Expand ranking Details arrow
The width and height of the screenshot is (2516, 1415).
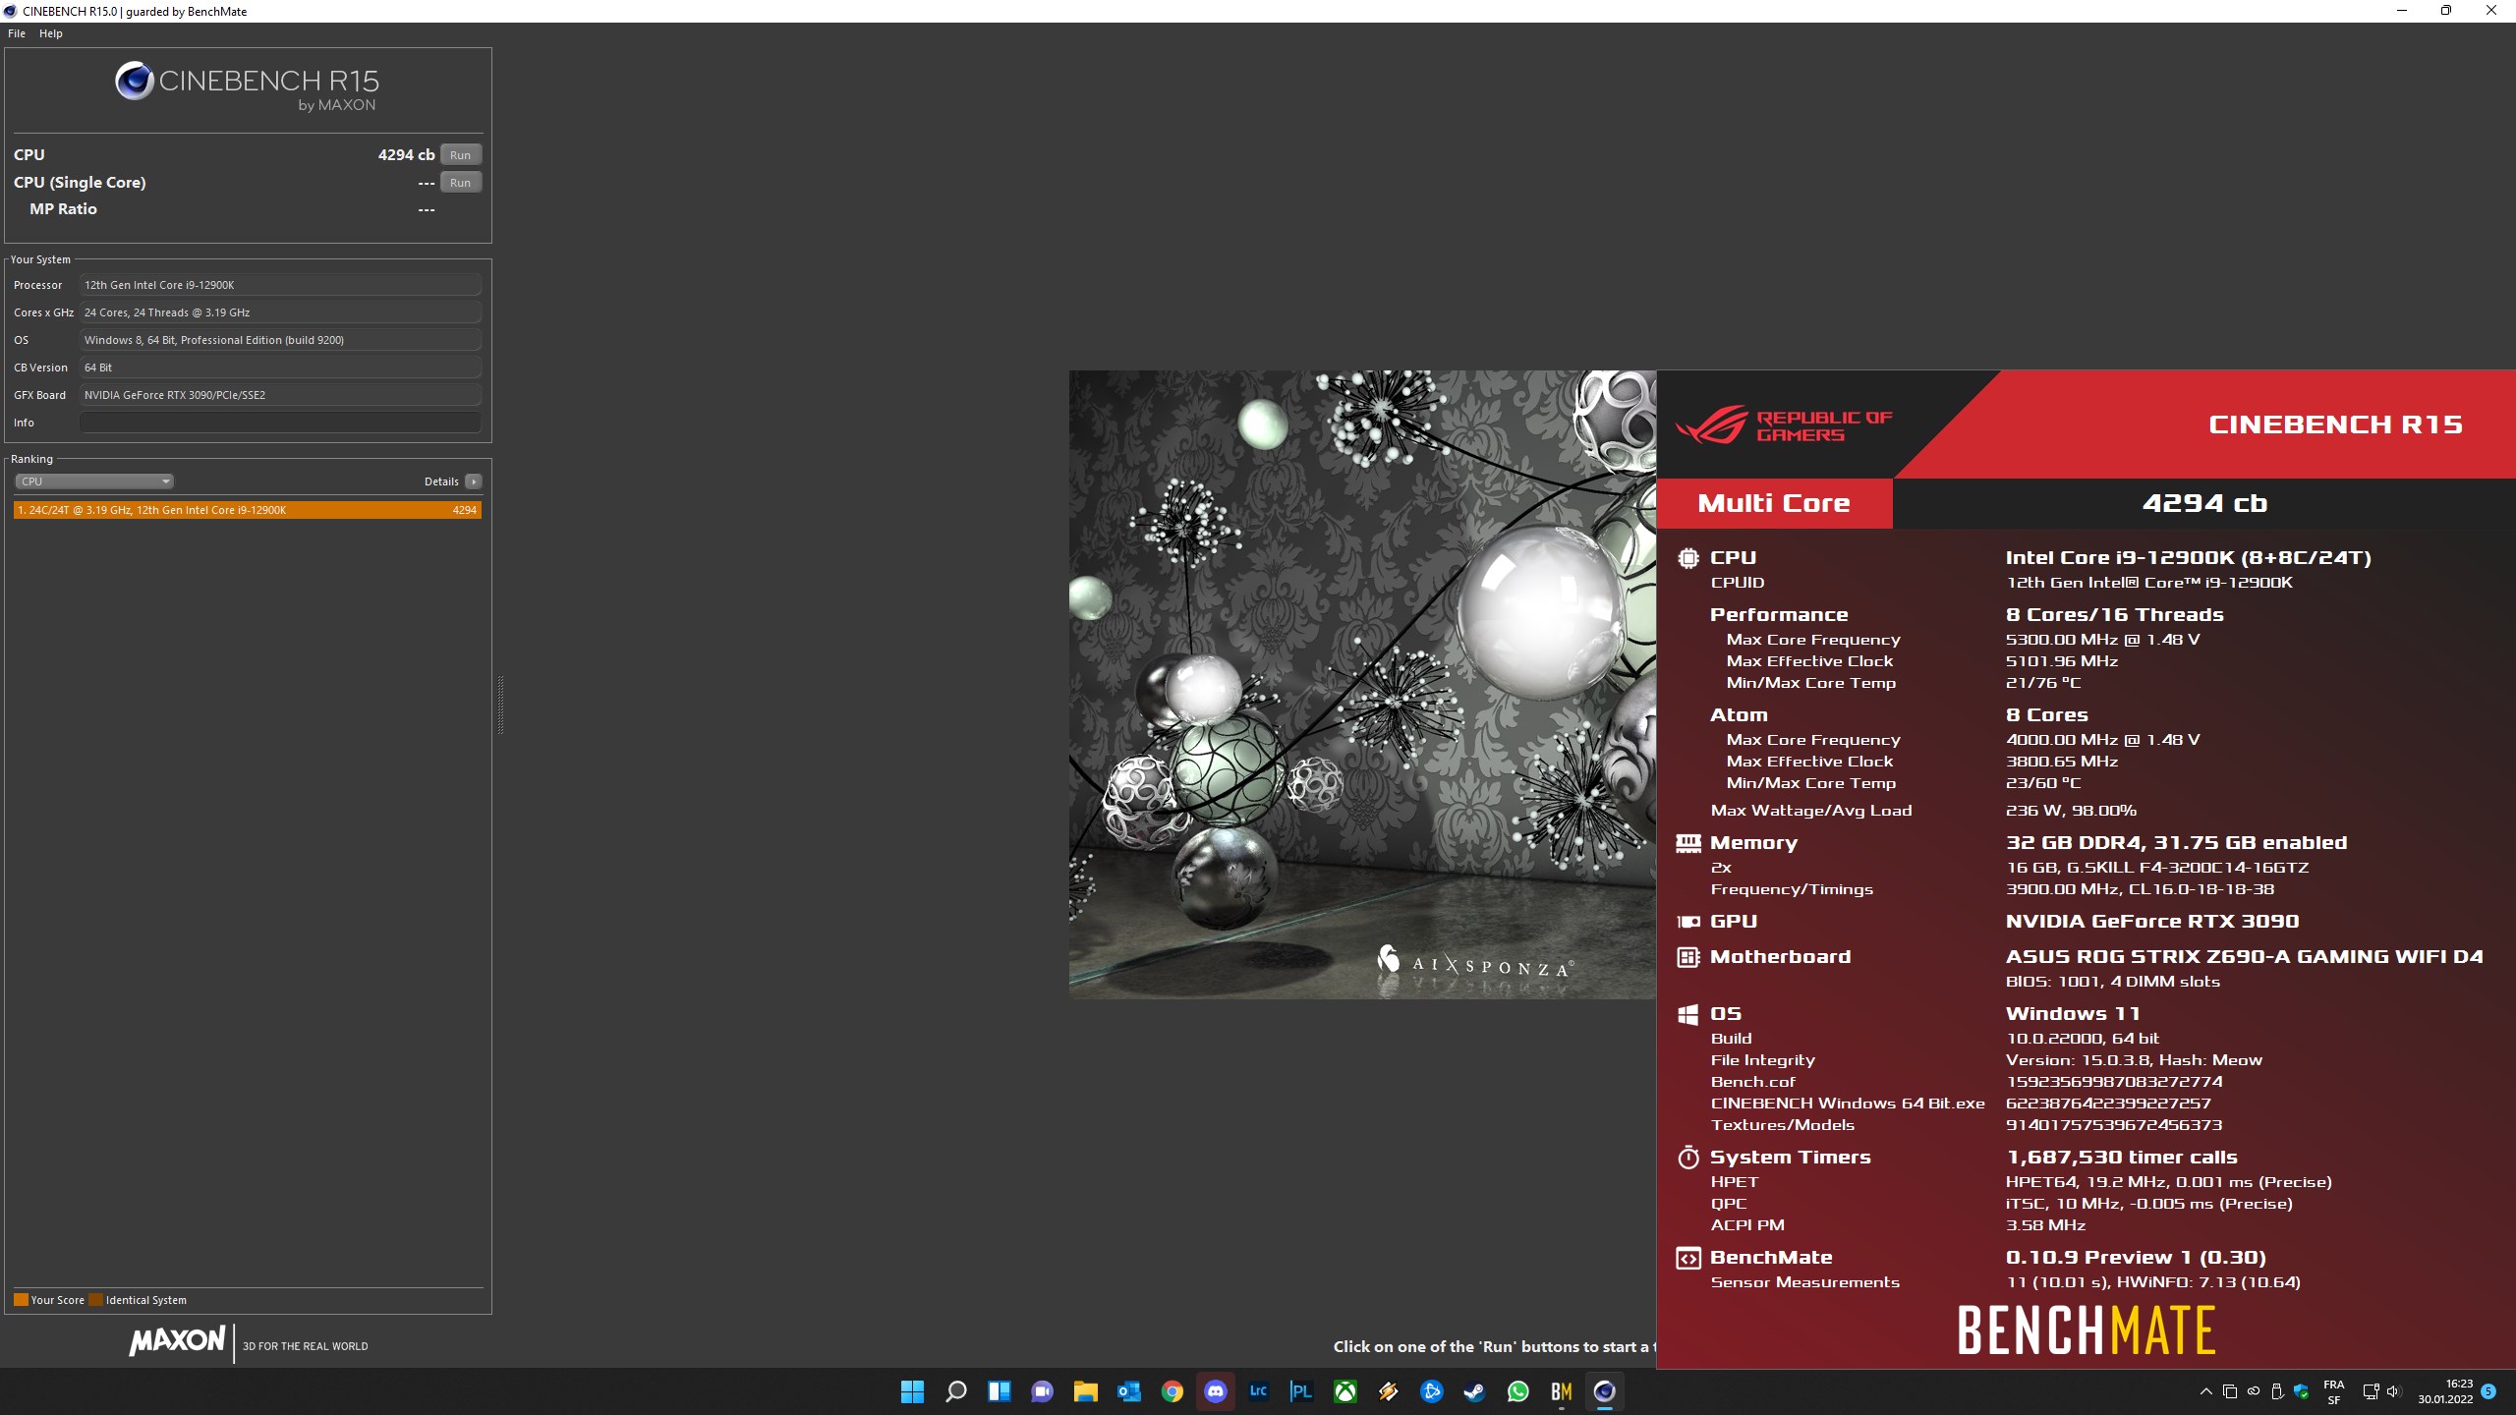[x=474, y=481]
